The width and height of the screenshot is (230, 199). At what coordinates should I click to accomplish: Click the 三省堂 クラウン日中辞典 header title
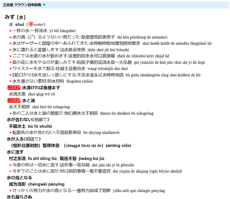(x=22, y=5)
